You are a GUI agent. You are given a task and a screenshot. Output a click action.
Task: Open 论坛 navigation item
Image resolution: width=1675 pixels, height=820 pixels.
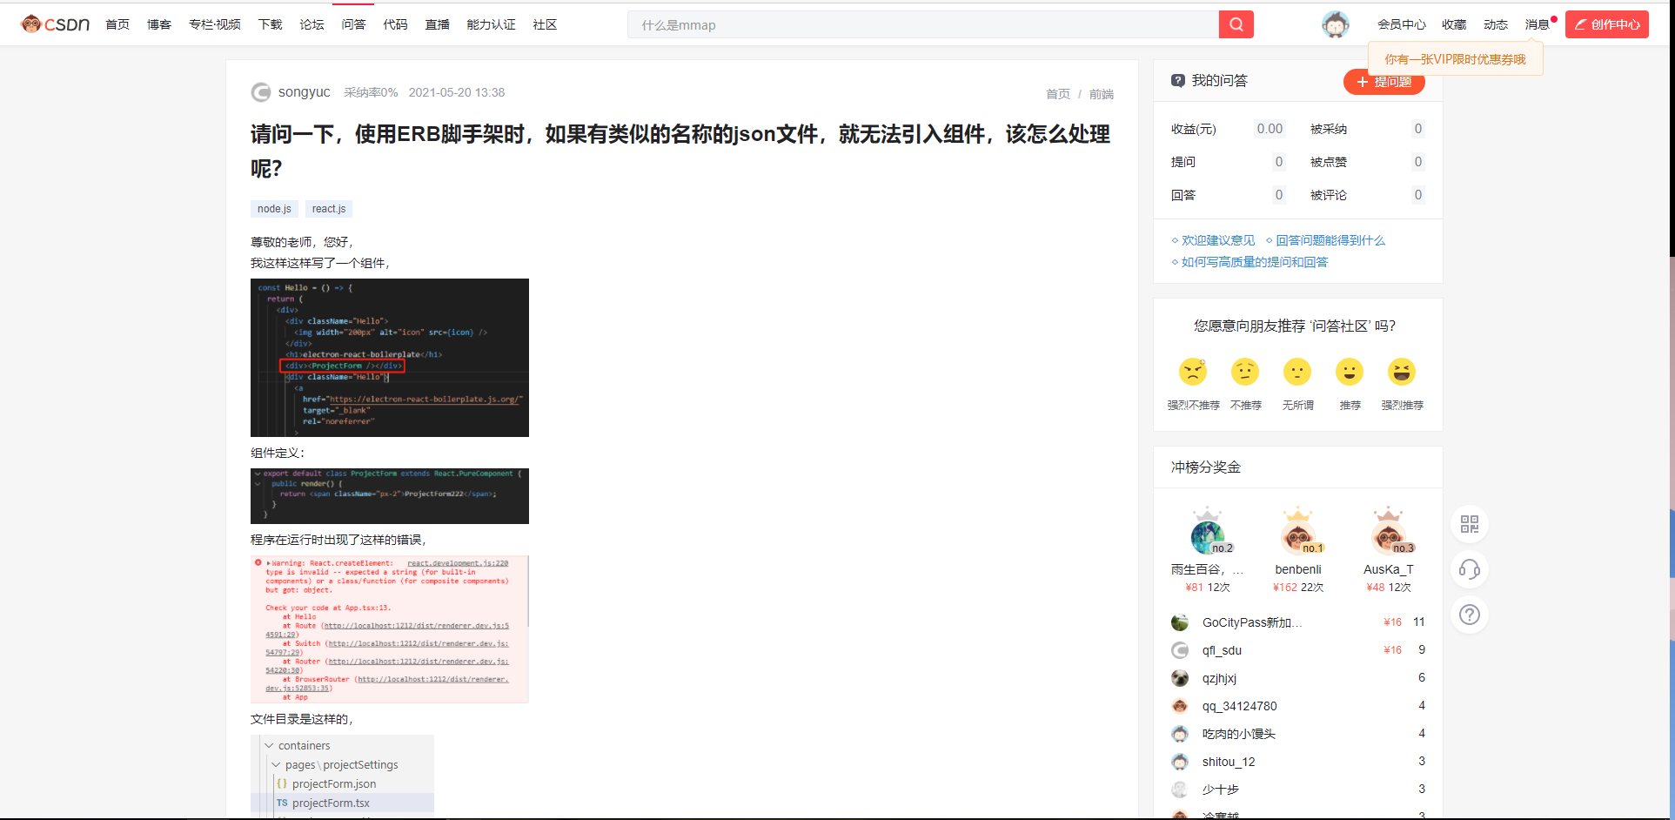(x=312, y=24)
